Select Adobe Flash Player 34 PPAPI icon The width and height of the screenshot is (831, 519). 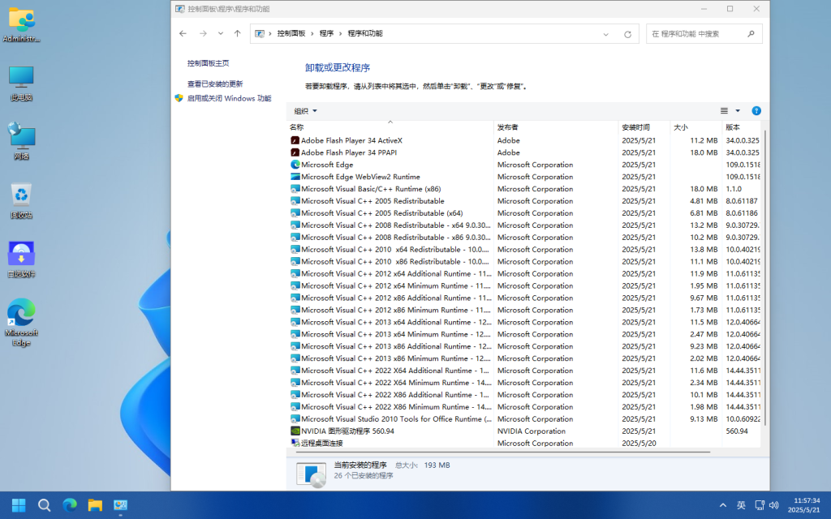click(x=295, y=152)
